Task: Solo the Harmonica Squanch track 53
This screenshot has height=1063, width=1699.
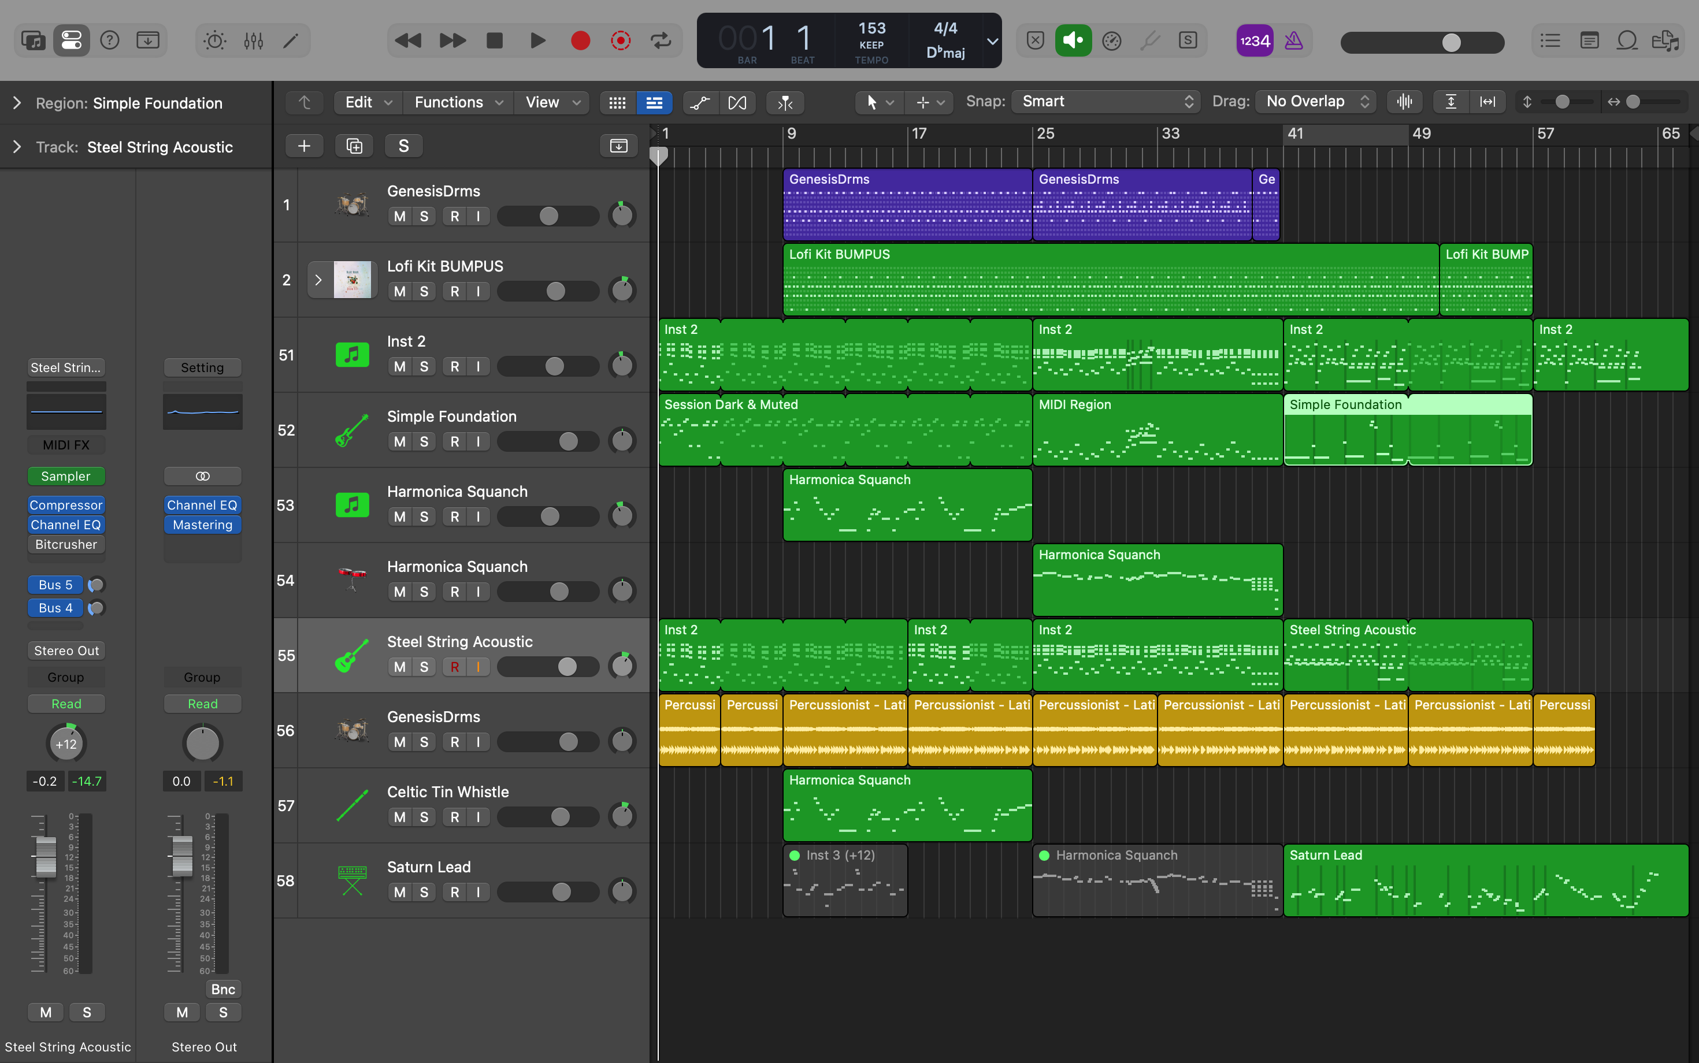Action: (424, 516)
